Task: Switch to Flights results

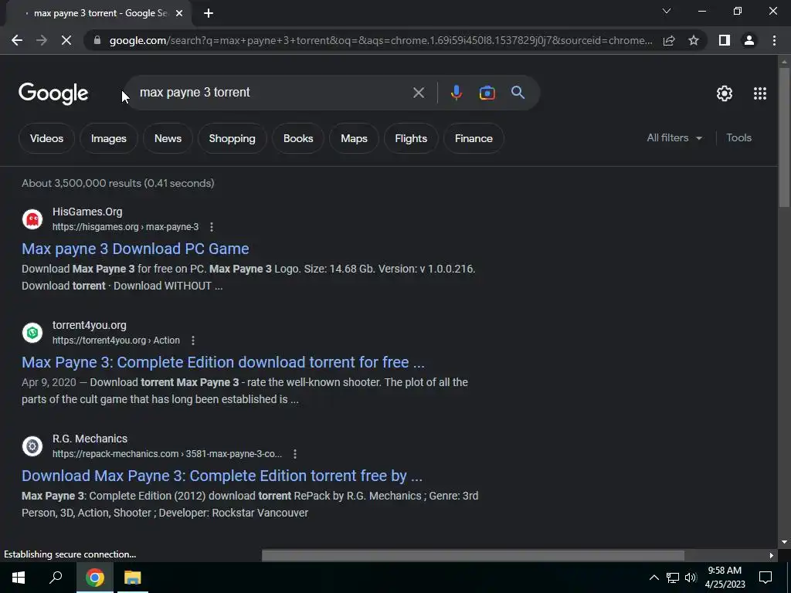Action: pos(411,138)
